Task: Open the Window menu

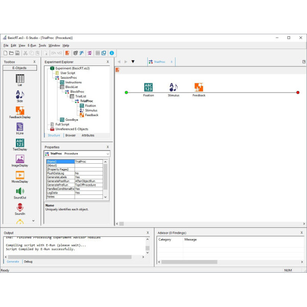Action: (x=54, y=46)
